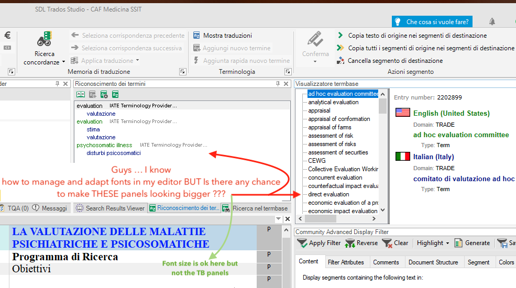Click Reverse filter icon

pyautogui.click(x=350, y=243)
